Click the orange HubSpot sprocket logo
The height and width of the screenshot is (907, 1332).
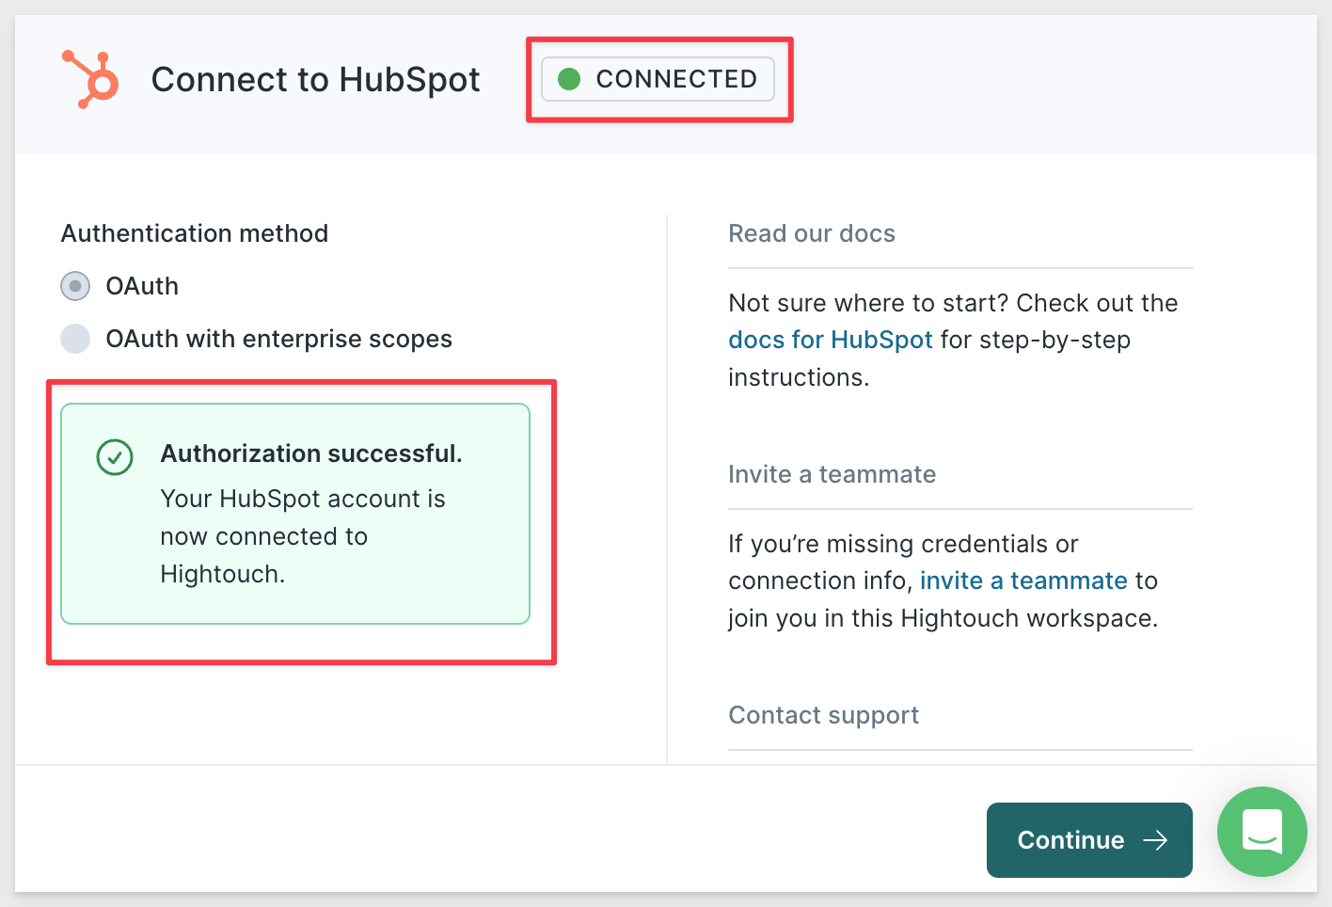(90, 79)
